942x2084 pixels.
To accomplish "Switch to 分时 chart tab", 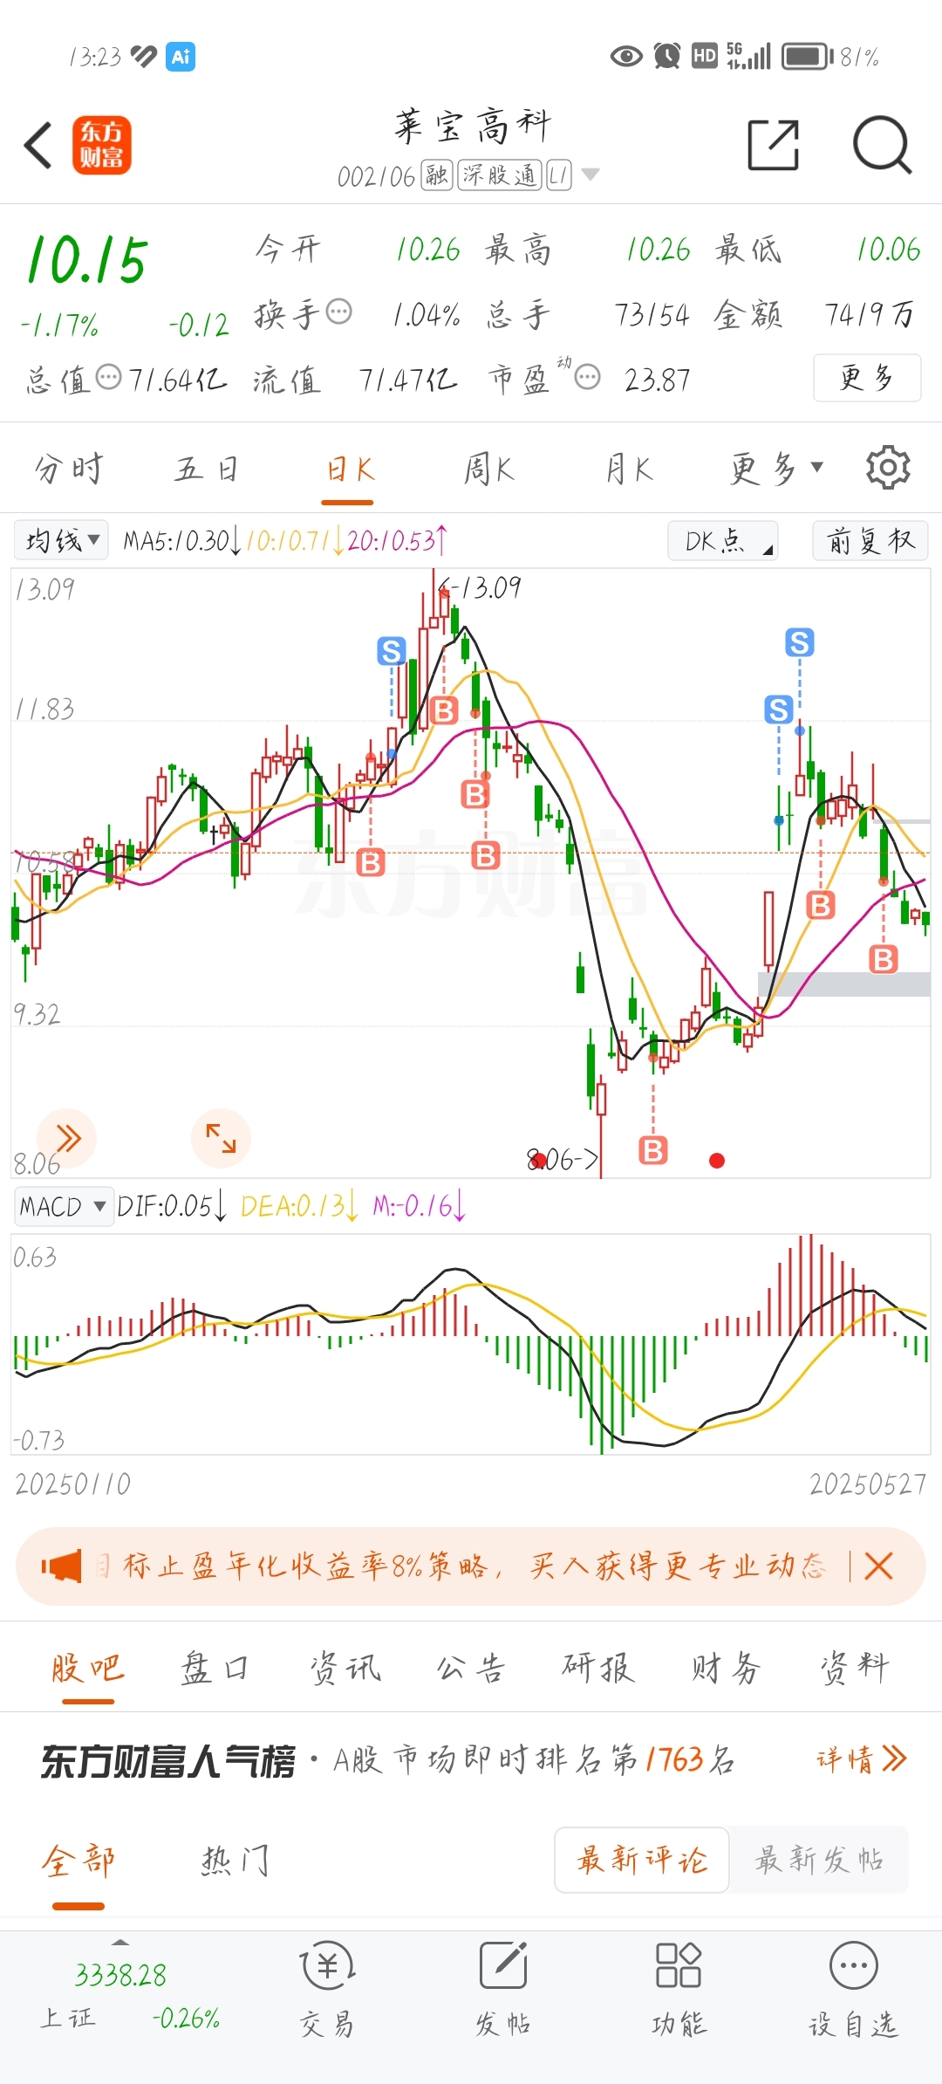I will 69,469.
